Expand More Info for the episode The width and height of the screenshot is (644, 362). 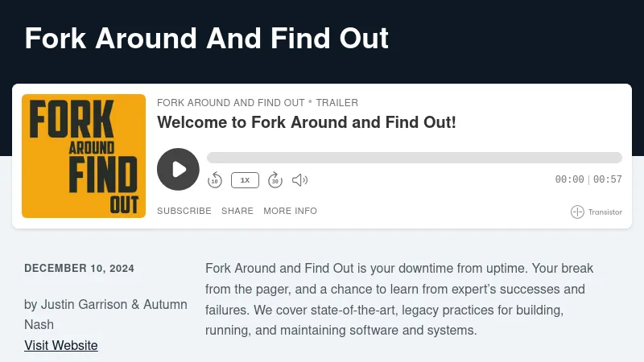coord(290,211)
